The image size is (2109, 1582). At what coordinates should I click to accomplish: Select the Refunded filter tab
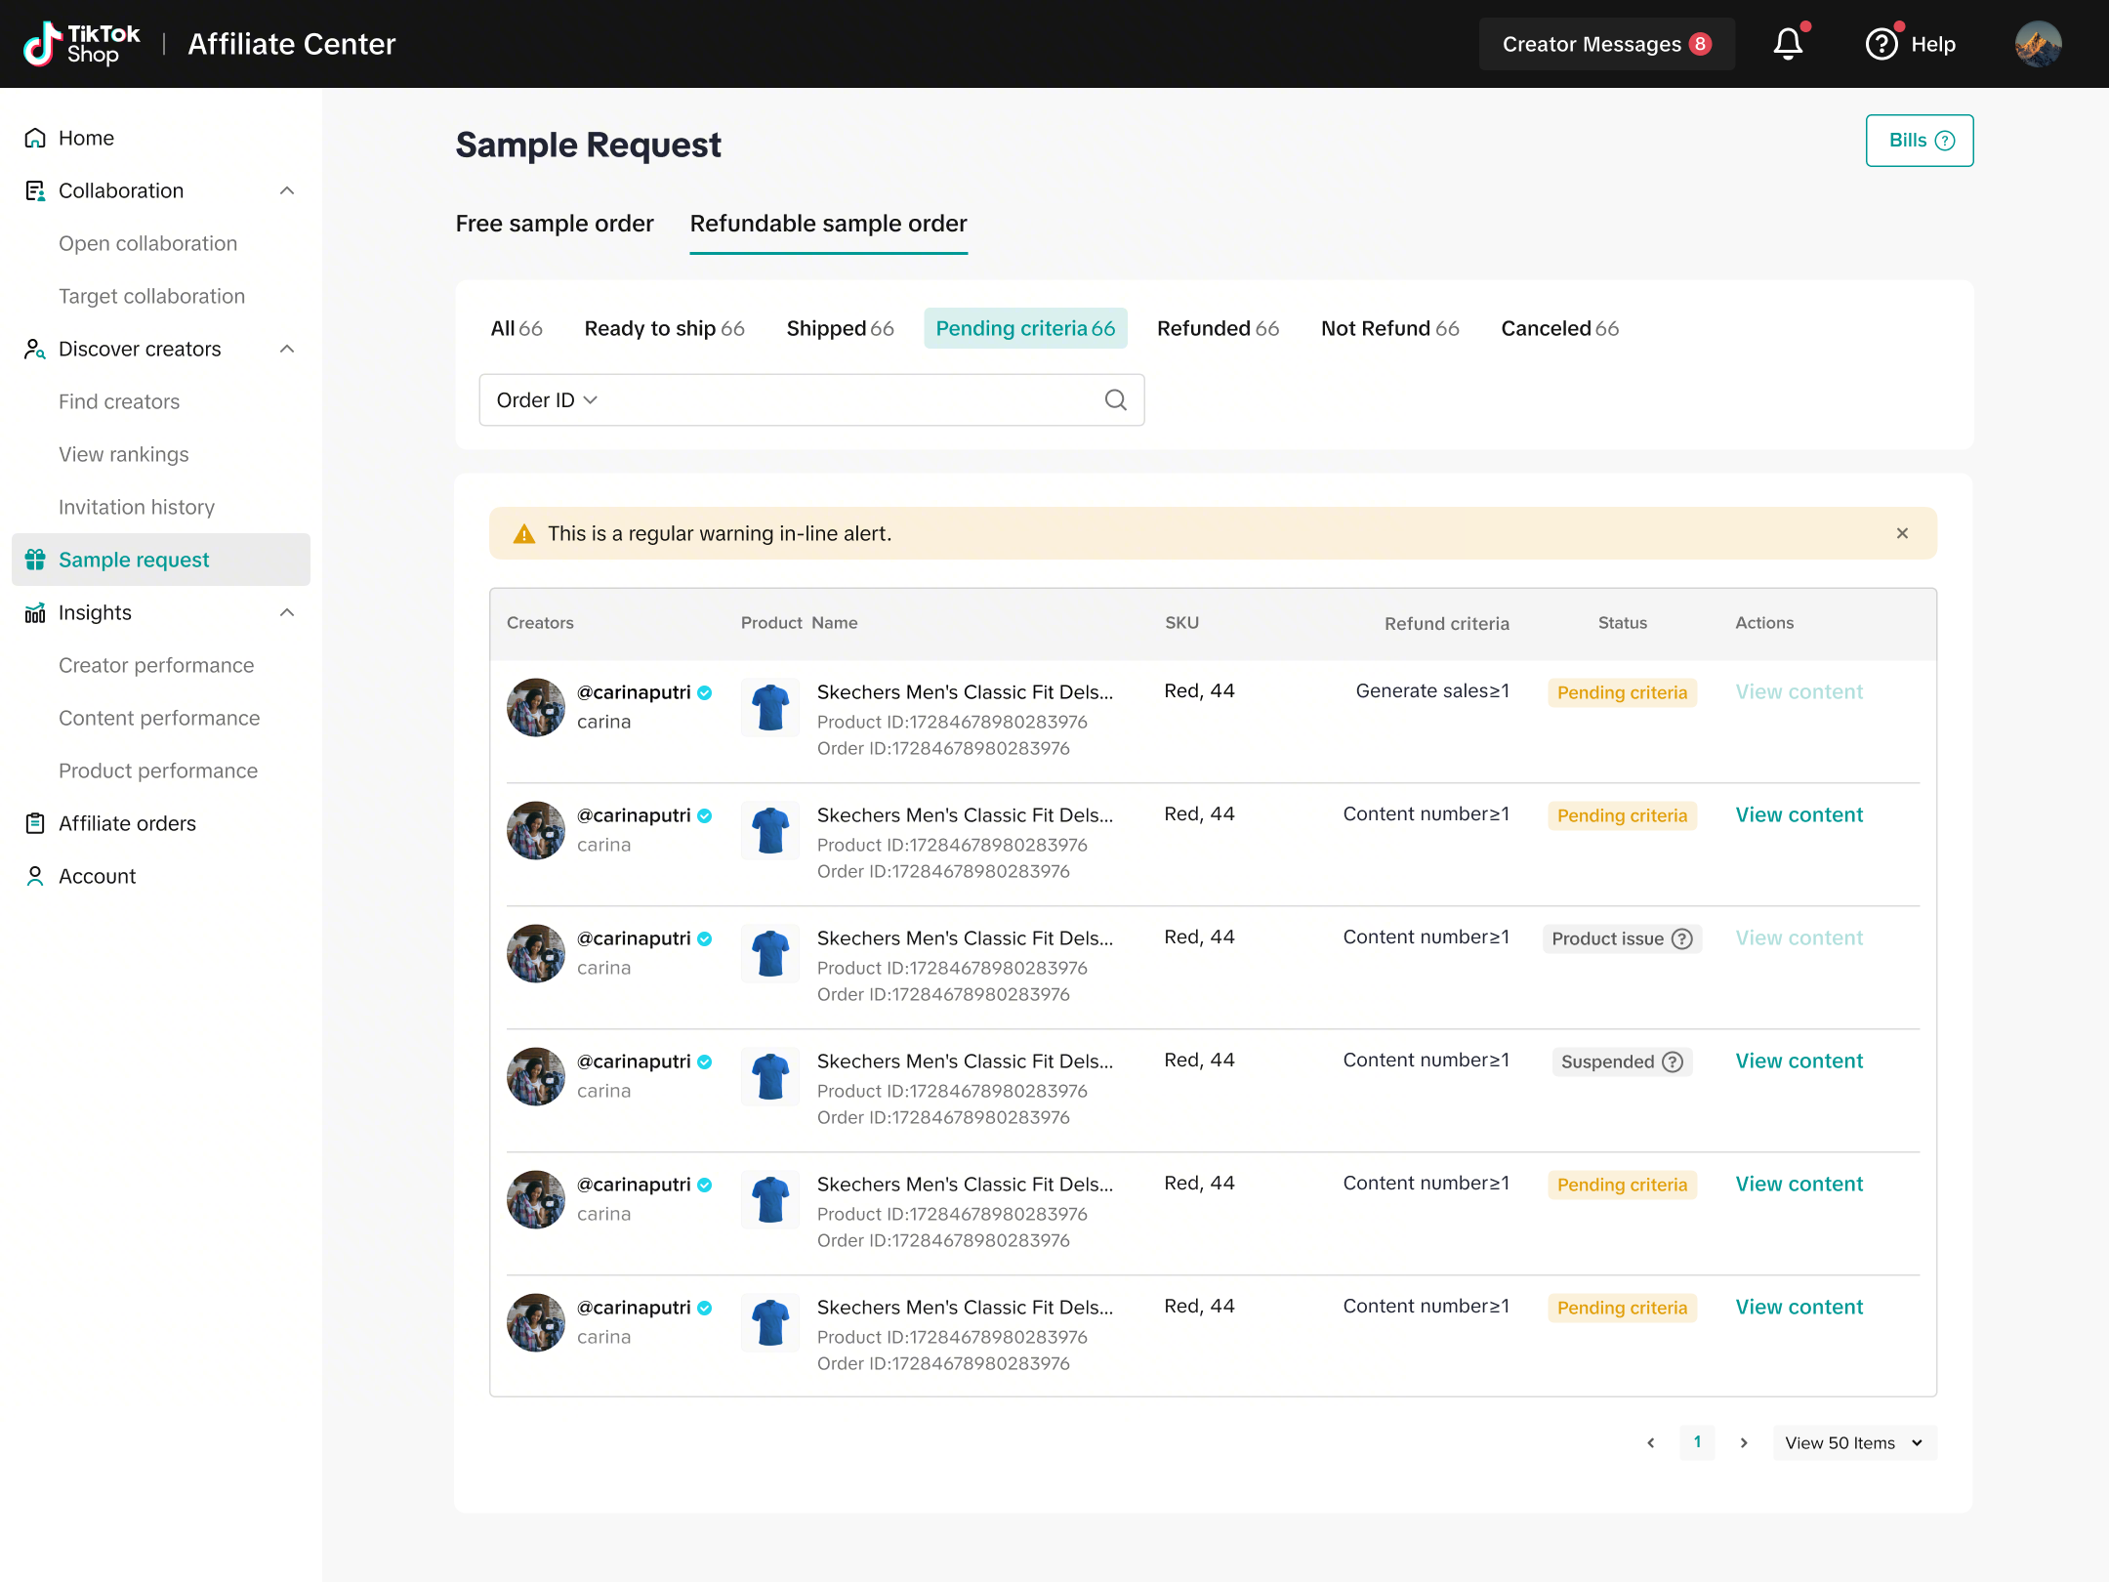click(1218, 328)
